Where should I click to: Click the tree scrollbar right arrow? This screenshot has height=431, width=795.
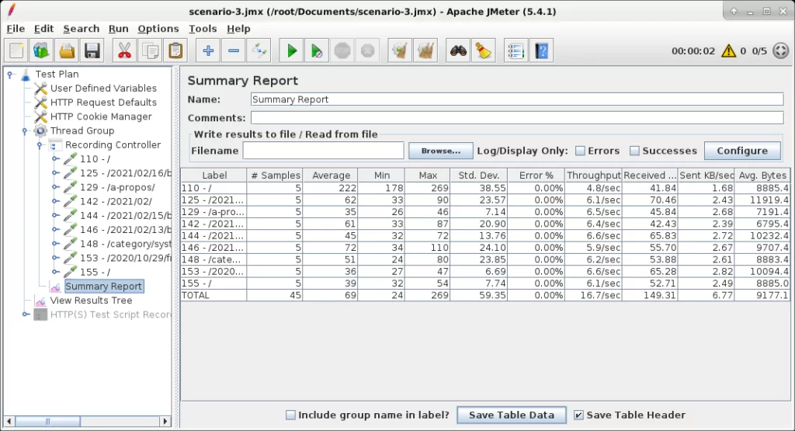(165, 422)
